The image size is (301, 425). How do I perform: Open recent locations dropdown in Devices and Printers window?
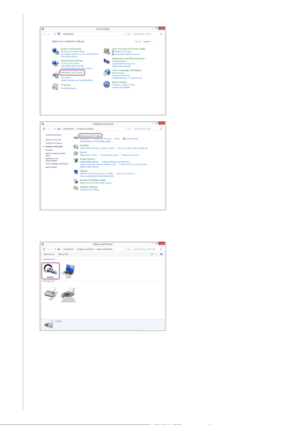tap(52, 249)
